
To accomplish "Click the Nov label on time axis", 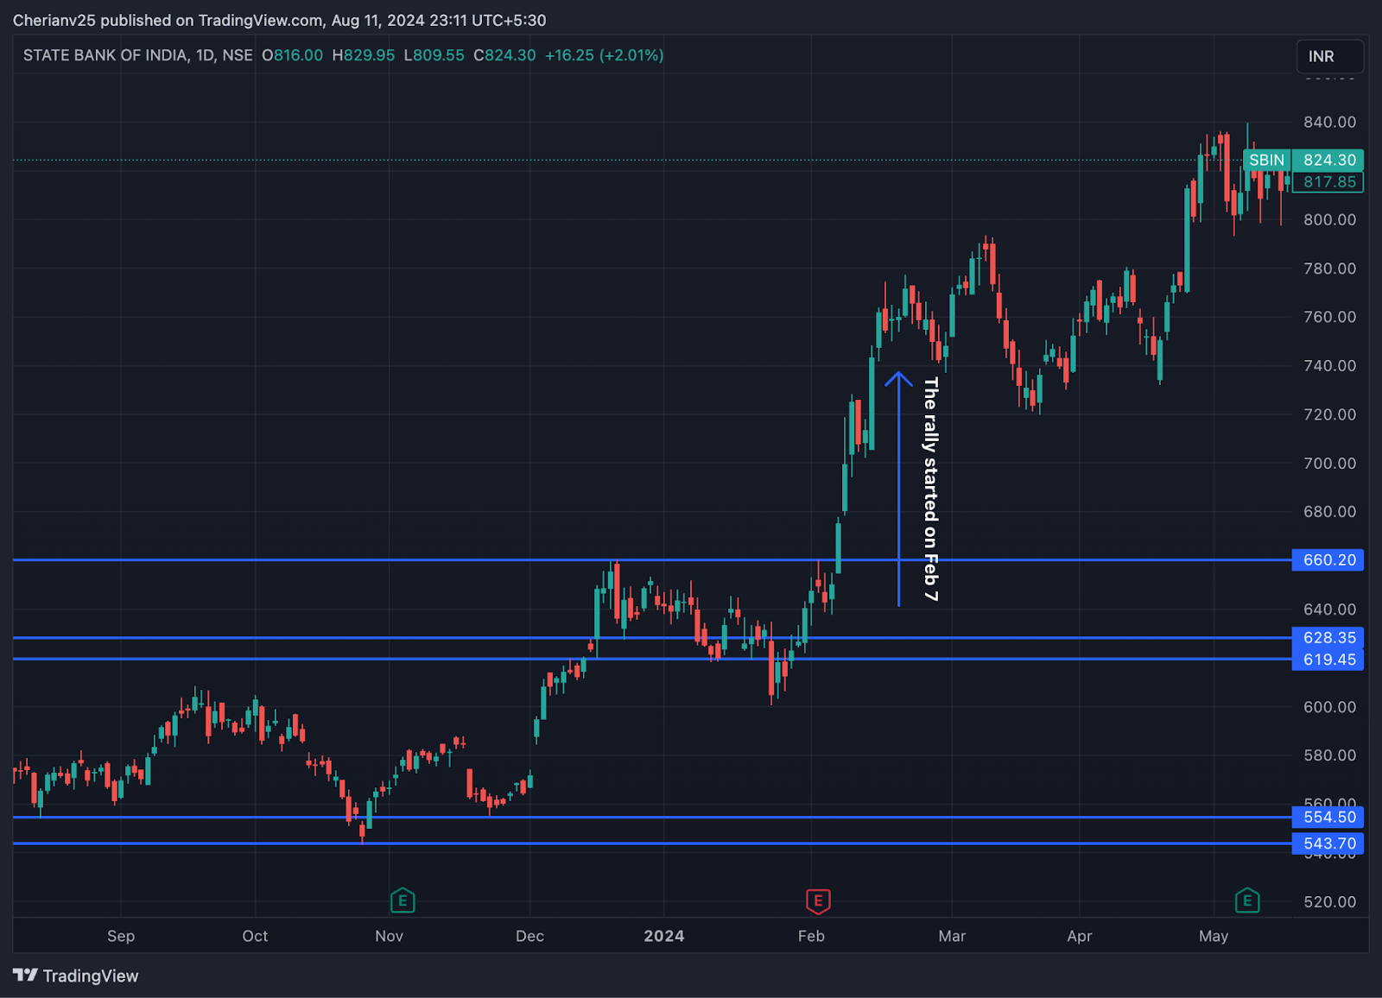I will coord(389,936).
